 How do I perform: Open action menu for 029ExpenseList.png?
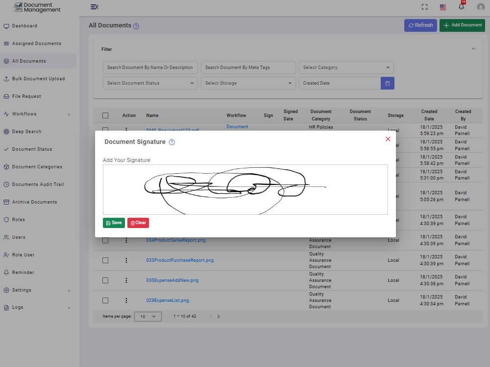click(126, 300)
